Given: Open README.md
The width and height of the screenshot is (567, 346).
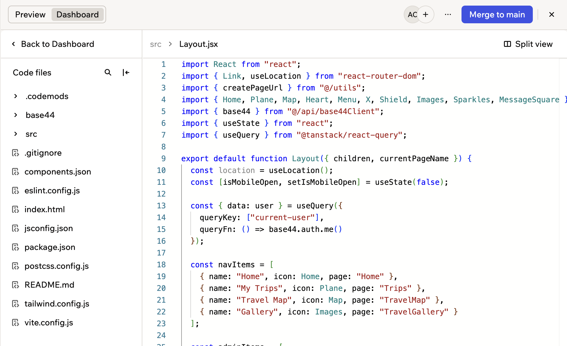Looking at the screenshot, I should pyautogui.click(x=50, y=285).
